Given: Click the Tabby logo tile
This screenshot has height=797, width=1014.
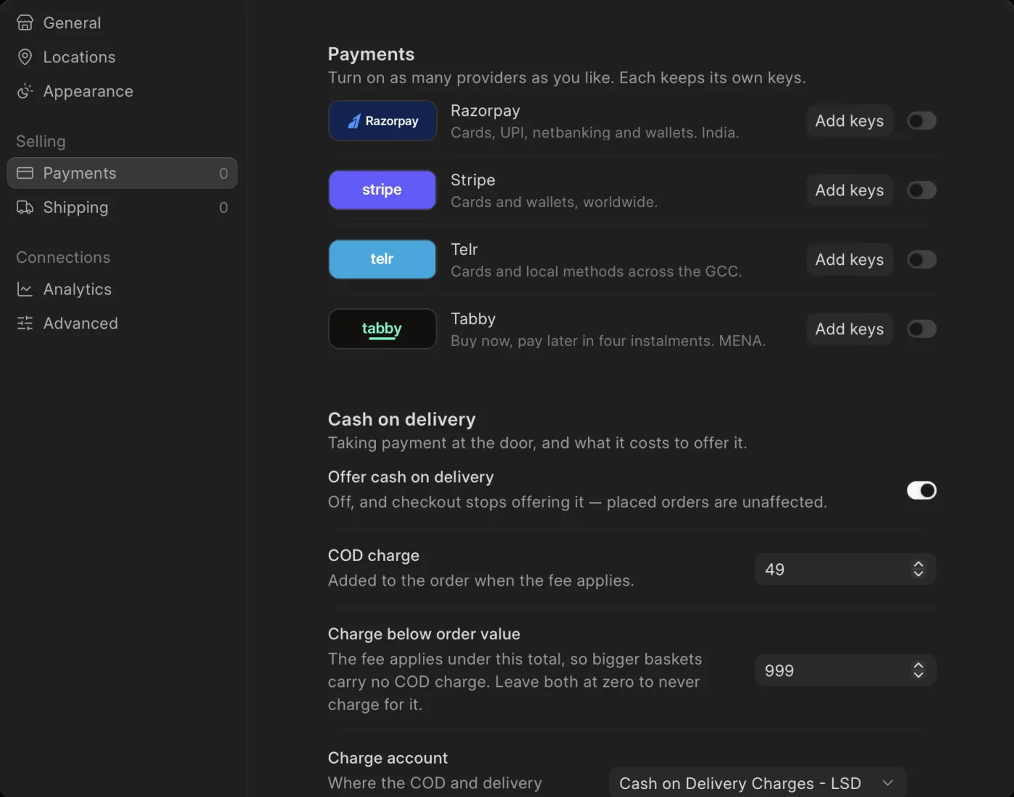Looking at the screenshot, I should click(x=382, y=329).
